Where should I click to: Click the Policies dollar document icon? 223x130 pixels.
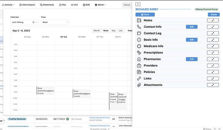pos(139,72)
